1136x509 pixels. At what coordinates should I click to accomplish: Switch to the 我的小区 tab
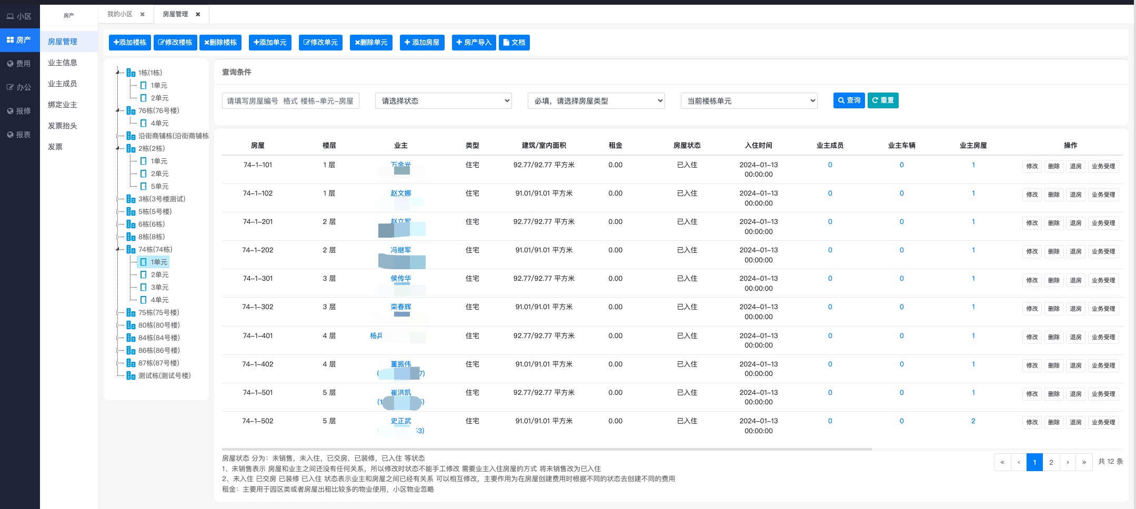click(x=120, y=14)
